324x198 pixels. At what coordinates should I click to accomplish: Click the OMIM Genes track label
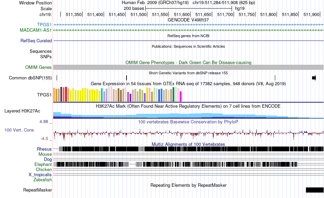pos(38,67)
